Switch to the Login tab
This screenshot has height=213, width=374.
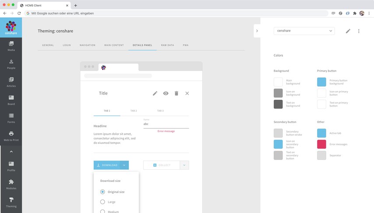tap(67, 45)
